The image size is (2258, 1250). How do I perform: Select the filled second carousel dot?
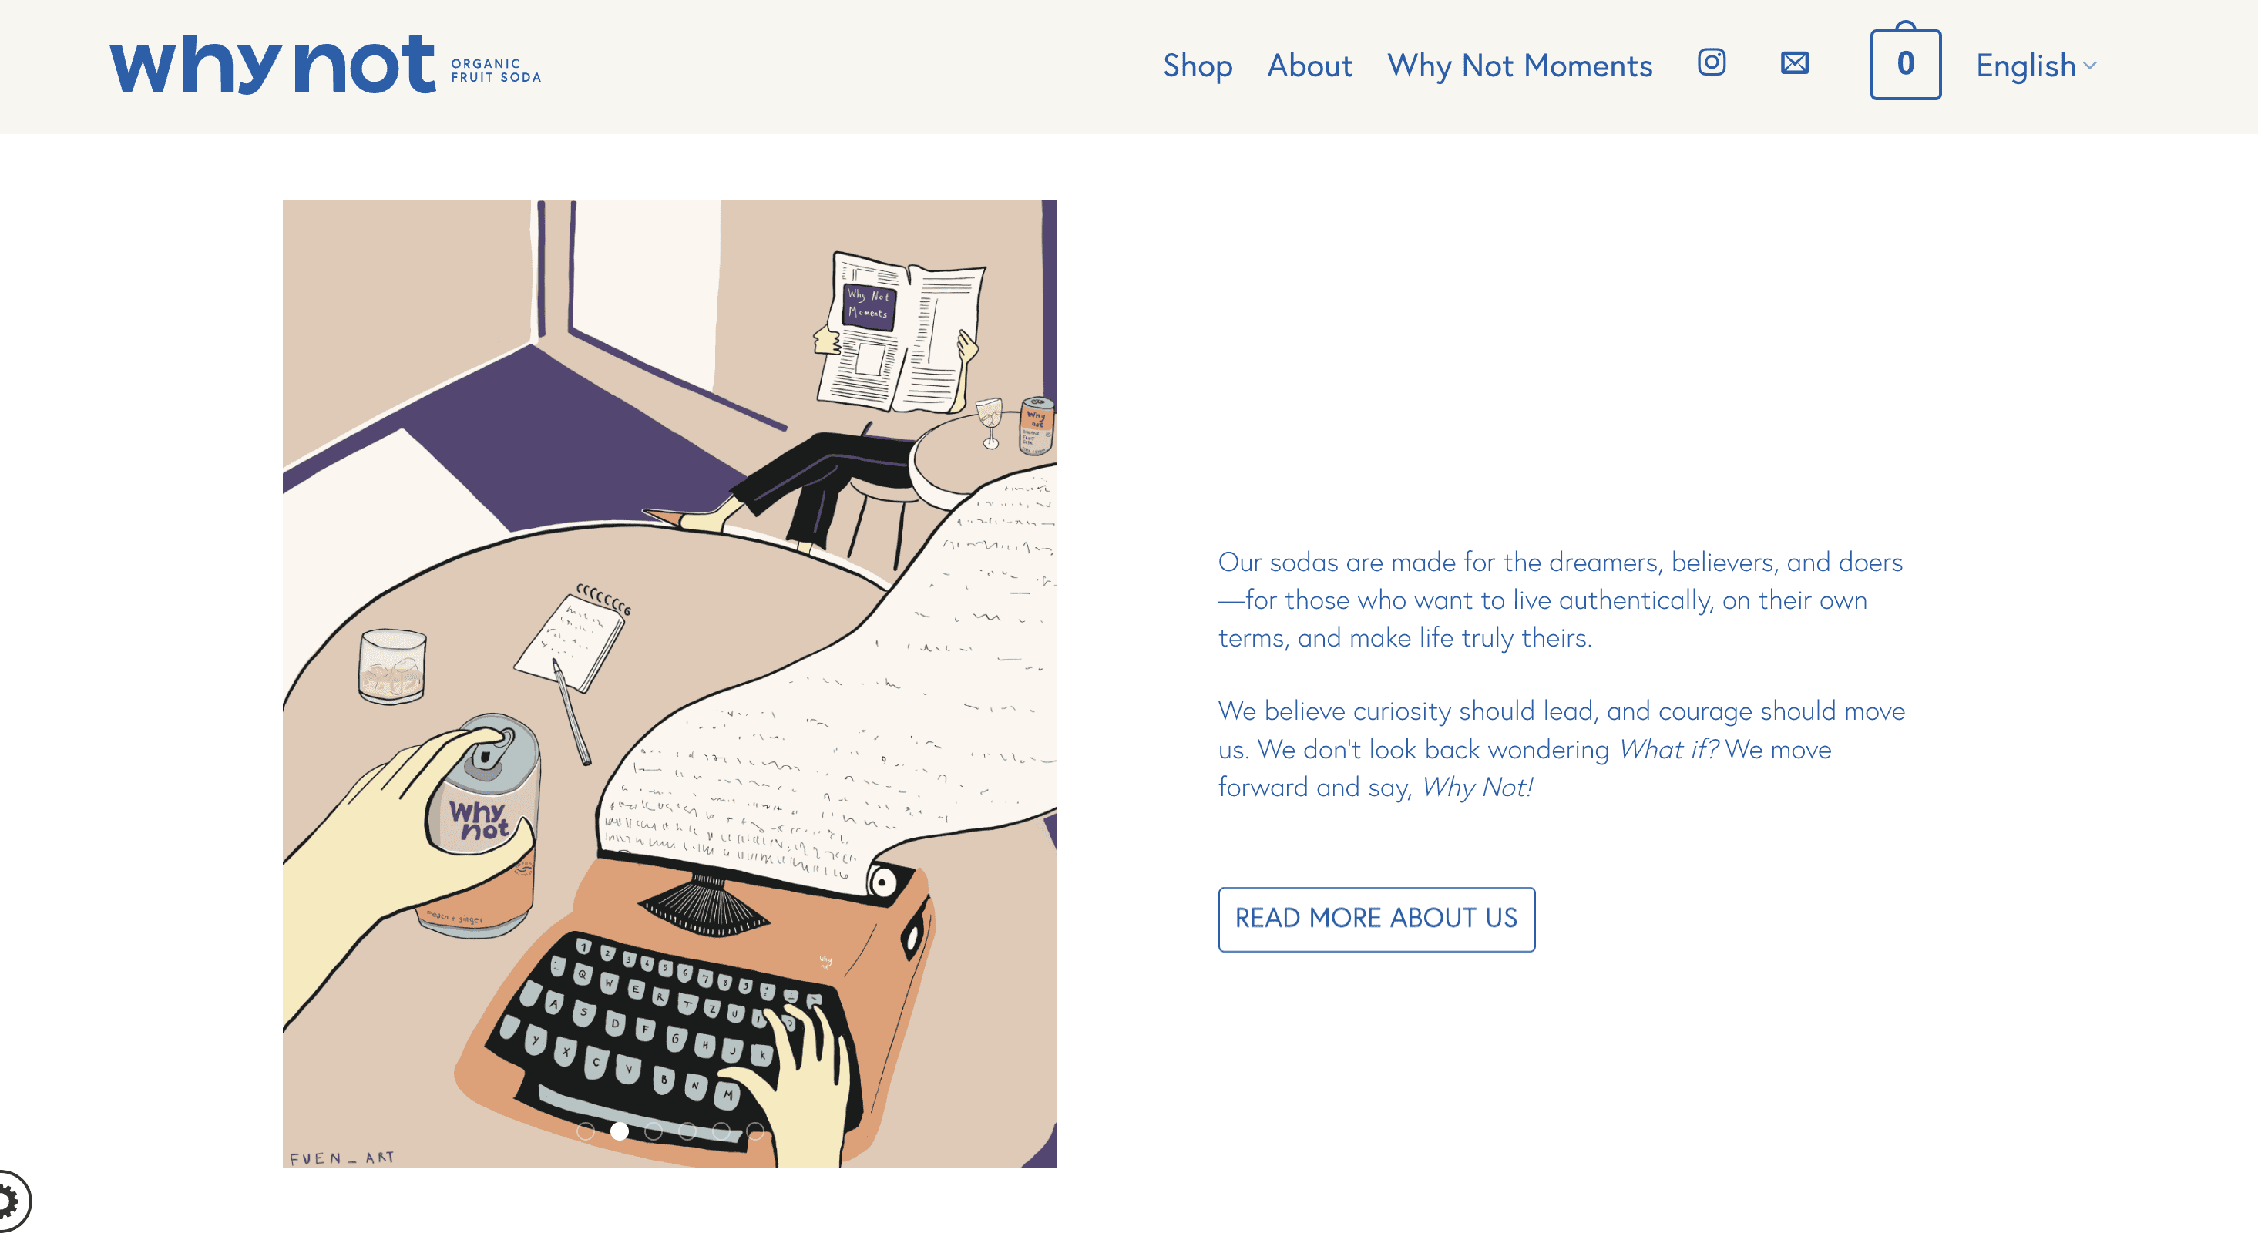pos(620,1131)
